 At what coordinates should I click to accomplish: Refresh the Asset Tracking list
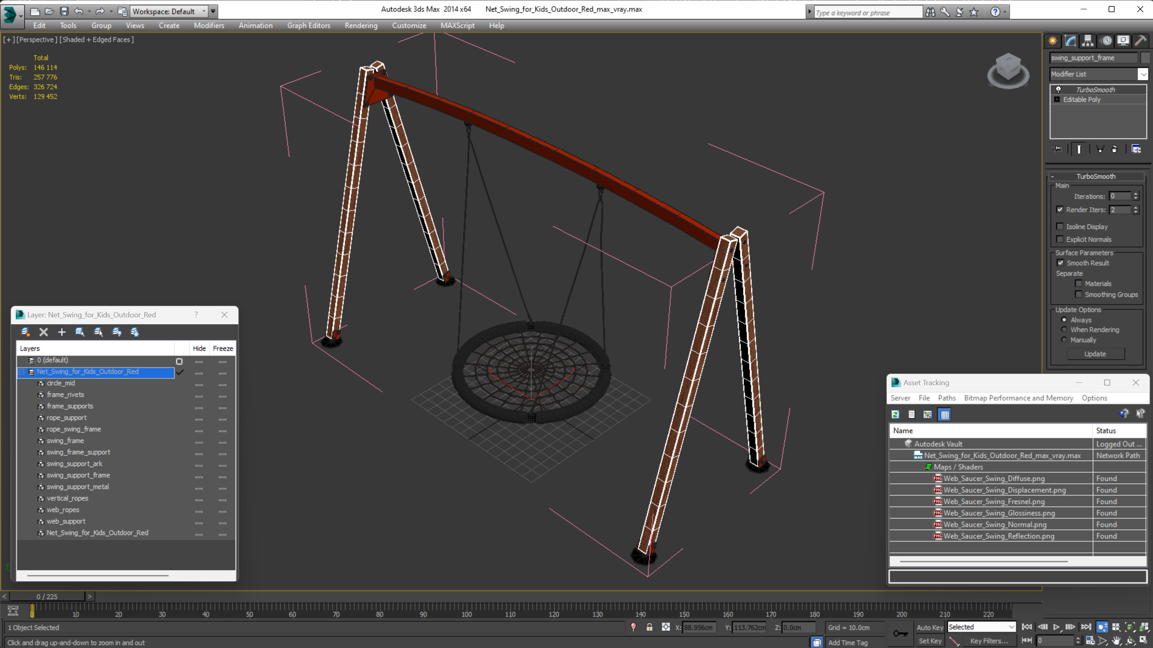pyautogui.click(x=895, y=415)
